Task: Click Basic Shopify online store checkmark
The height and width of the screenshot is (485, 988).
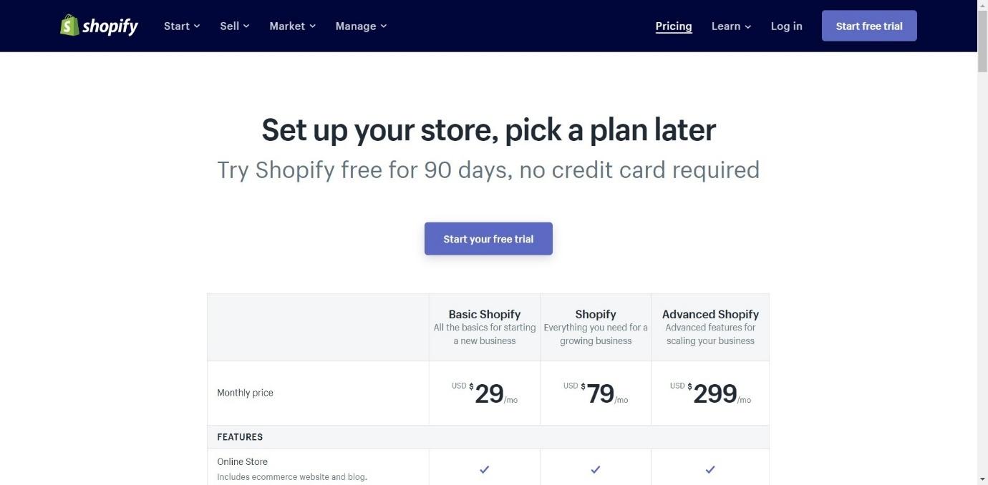Action: (x=484, y=469)
